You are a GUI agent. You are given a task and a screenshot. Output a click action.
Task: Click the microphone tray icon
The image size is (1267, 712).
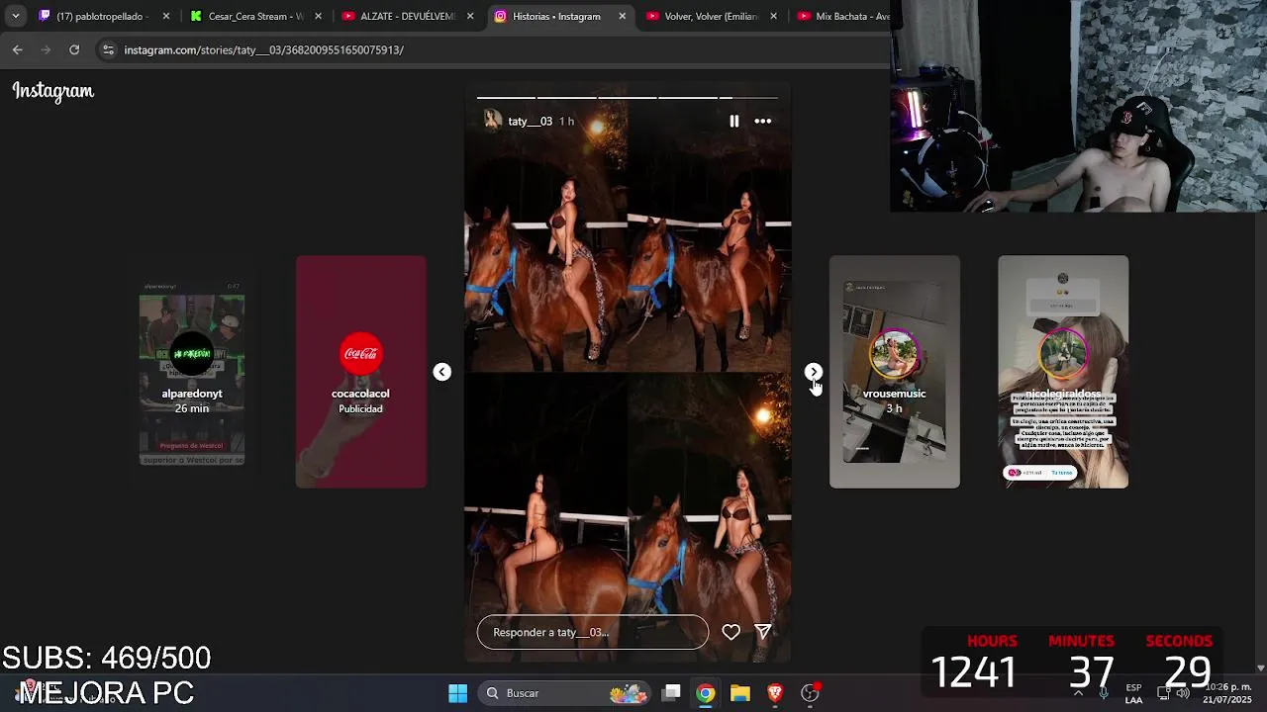point(1104,693)
